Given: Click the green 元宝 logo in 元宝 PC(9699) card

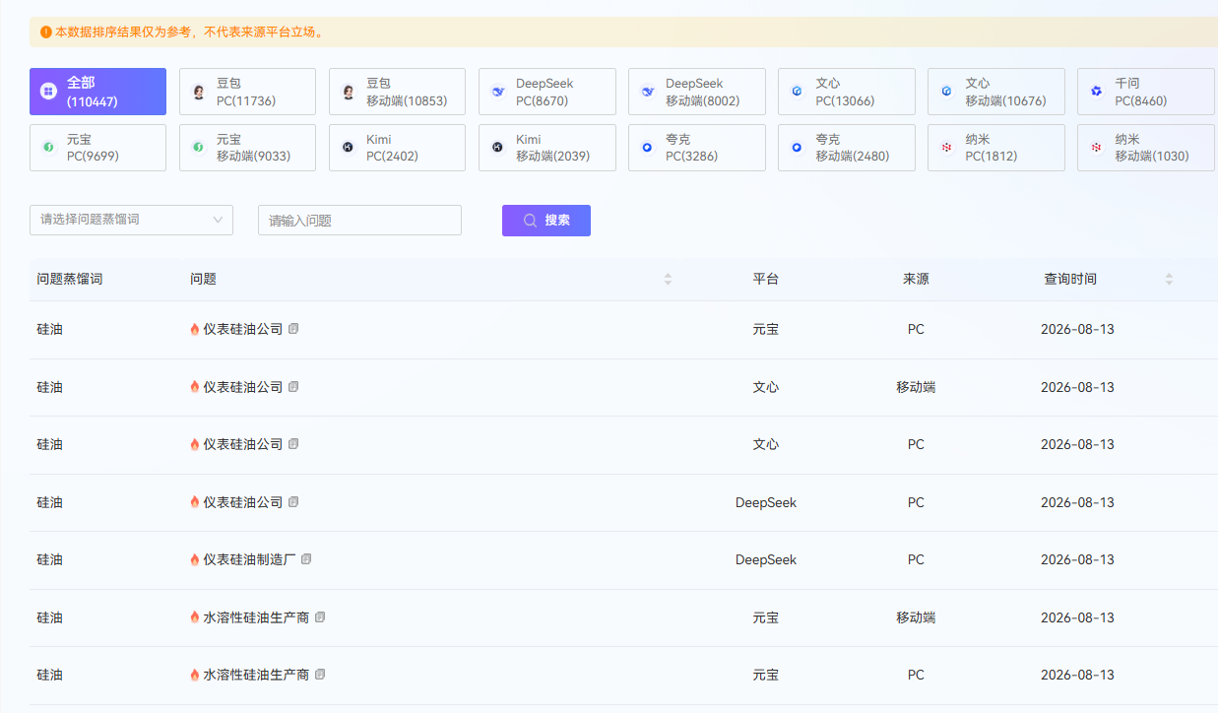Looking at the screenshot, I should coord(48,147).
